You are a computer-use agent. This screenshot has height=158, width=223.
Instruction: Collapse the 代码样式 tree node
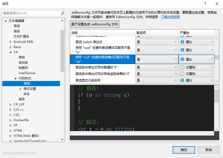(x=15, y=78)
